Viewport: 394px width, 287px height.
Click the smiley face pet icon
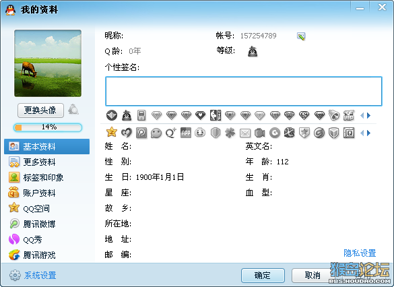coord(200,133)
